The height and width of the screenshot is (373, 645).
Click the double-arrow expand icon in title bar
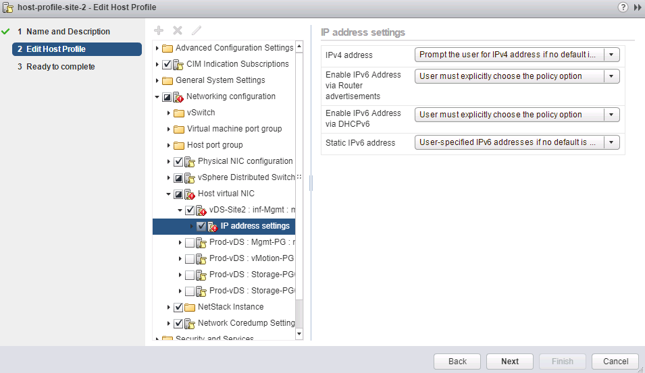pyautogui.click(x=637, y=7)
